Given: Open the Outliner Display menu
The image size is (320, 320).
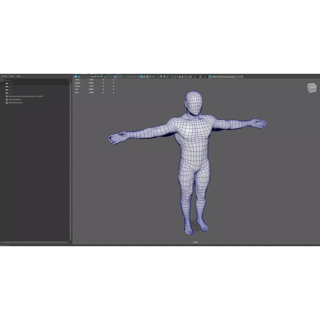Looking at the screenshot, I should point(4,76).
